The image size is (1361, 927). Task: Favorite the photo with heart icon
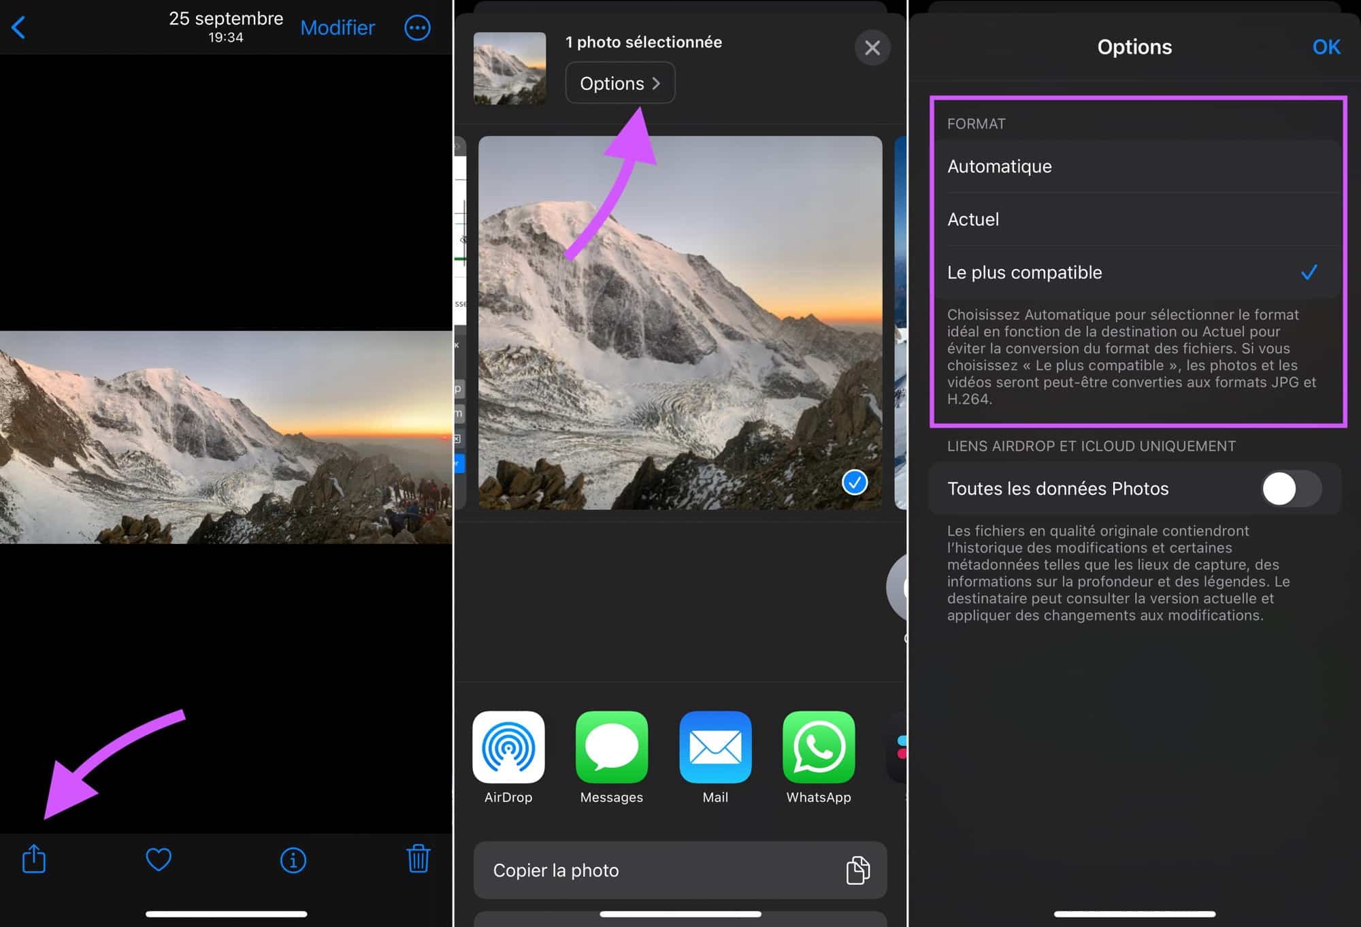[159, 860]
